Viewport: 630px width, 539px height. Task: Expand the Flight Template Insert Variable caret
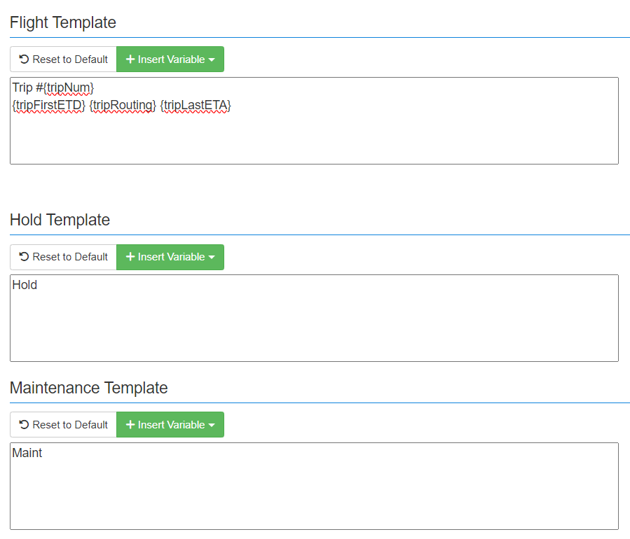pos(212,60)
